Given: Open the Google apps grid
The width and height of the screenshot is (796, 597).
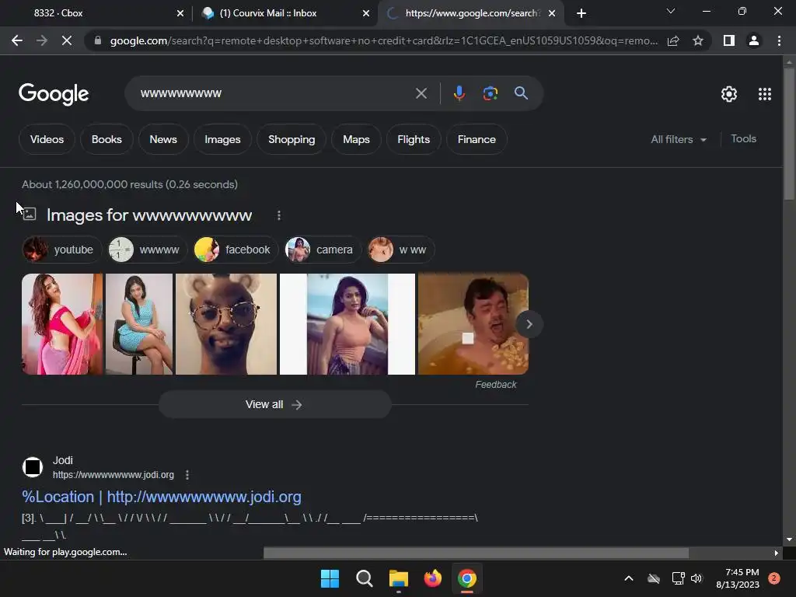Looking at the screenshot, I should click(x=765, y=94).
